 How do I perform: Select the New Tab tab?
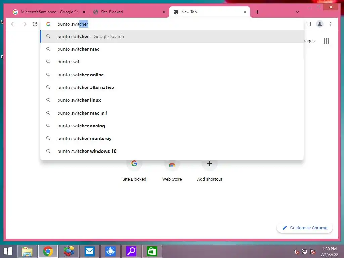point(210,12)
